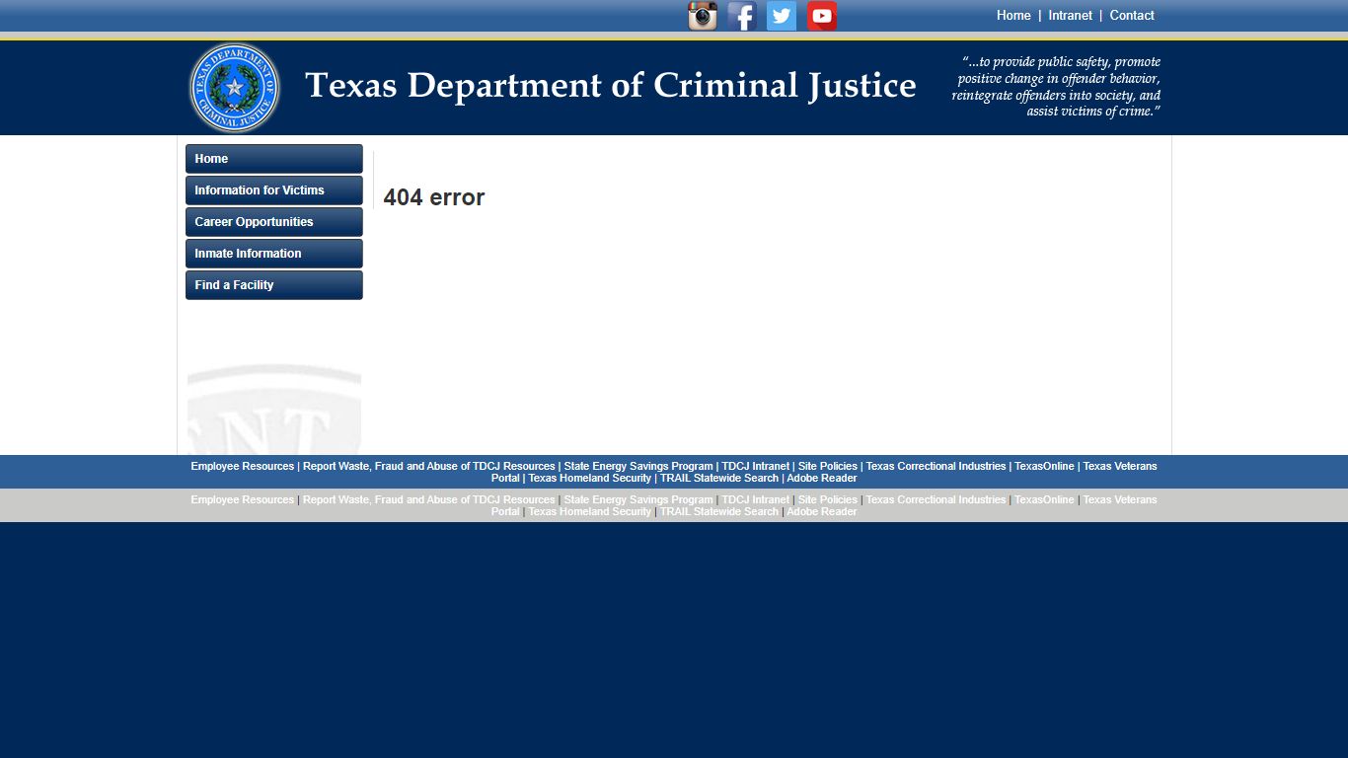Open the TDCJ Twitter feed
The height and width of the screenshot is (758, 1348).
click(781, 15)
